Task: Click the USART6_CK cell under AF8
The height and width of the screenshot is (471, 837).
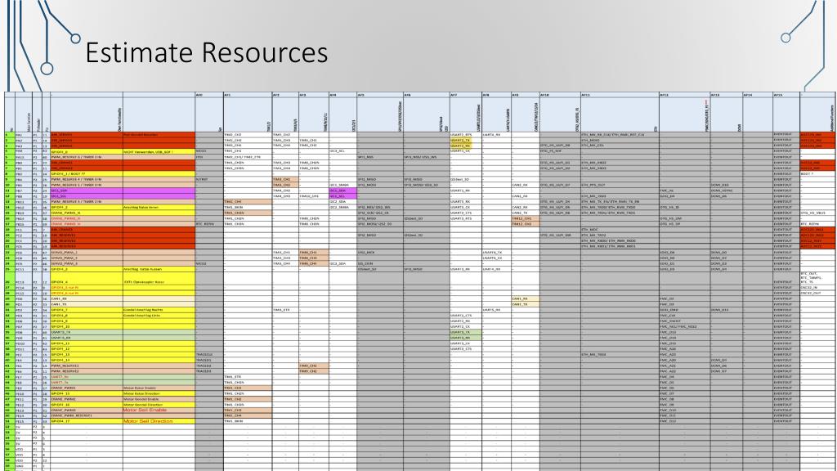Action: [x=496, y=258]
